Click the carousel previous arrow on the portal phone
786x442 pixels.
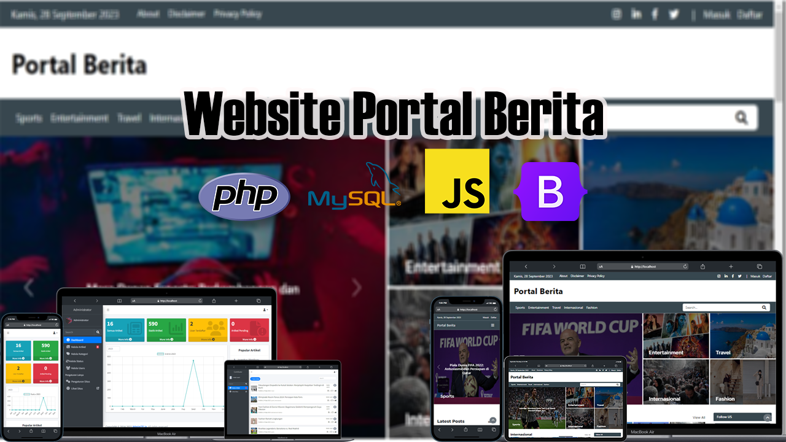[x=438, y=366]
